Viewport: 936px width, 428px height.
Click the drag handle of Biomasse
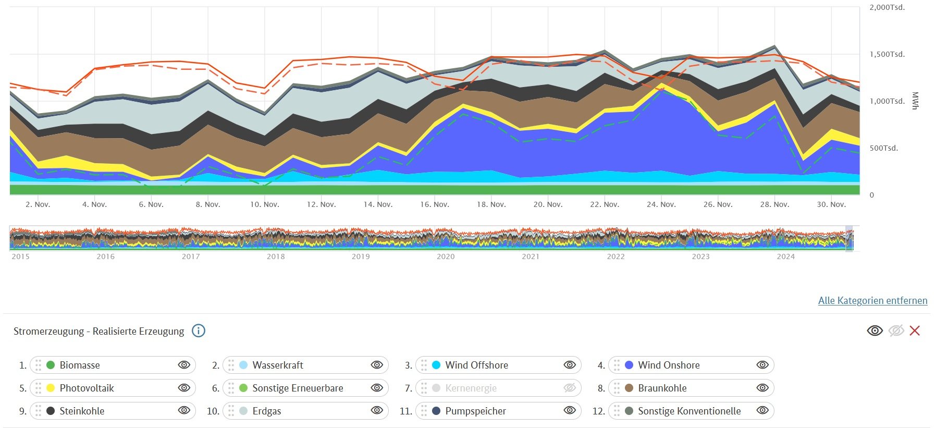tap(38, 365)
